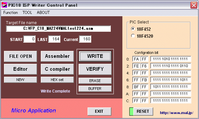Open the Function menu
The height and width of the screenshot is (119, 199).
coord(11,13)
